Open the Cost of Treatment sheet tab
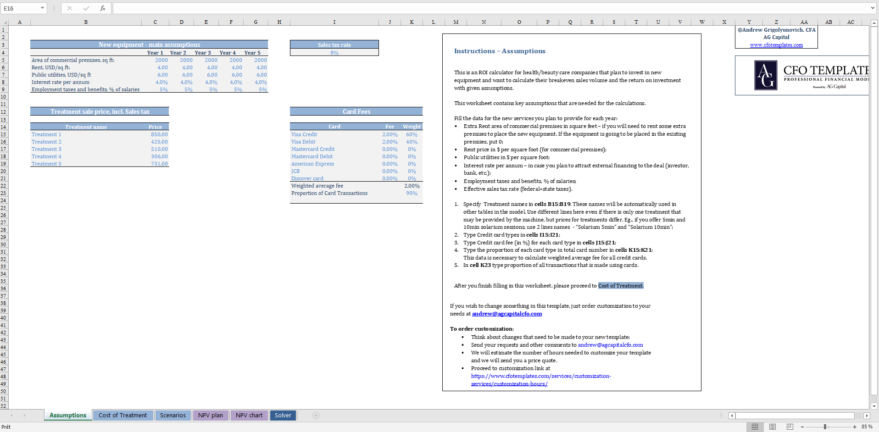The width and height of the screenshot is (879, 432). [122, 415]
